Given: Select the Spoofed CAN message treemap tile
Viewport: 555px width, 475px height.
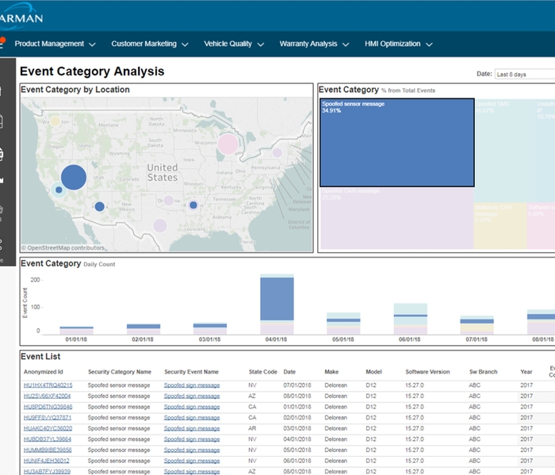Looking at the screenshot, I should (396, 218).
